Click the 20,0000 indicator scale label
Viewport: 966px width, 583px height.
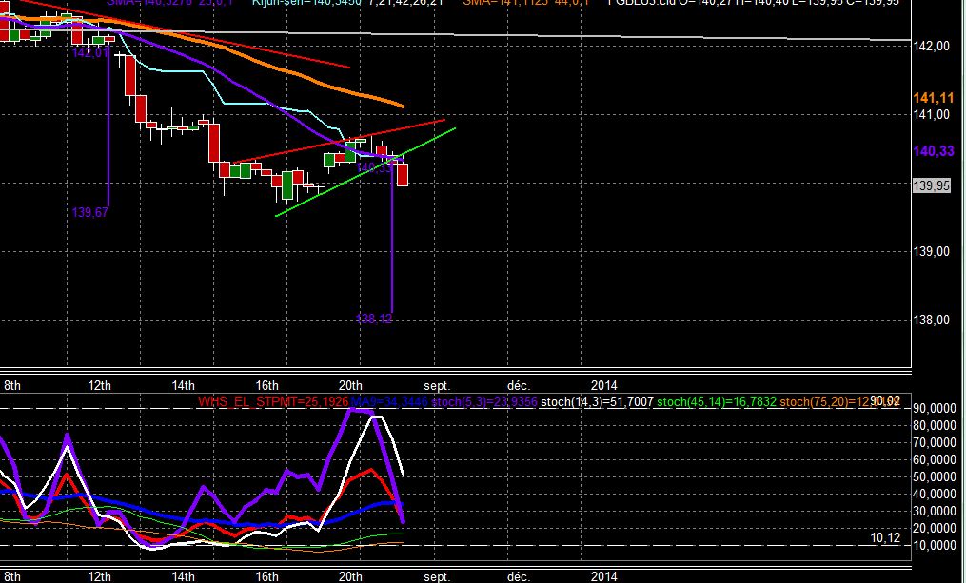[x=935, y=528]
